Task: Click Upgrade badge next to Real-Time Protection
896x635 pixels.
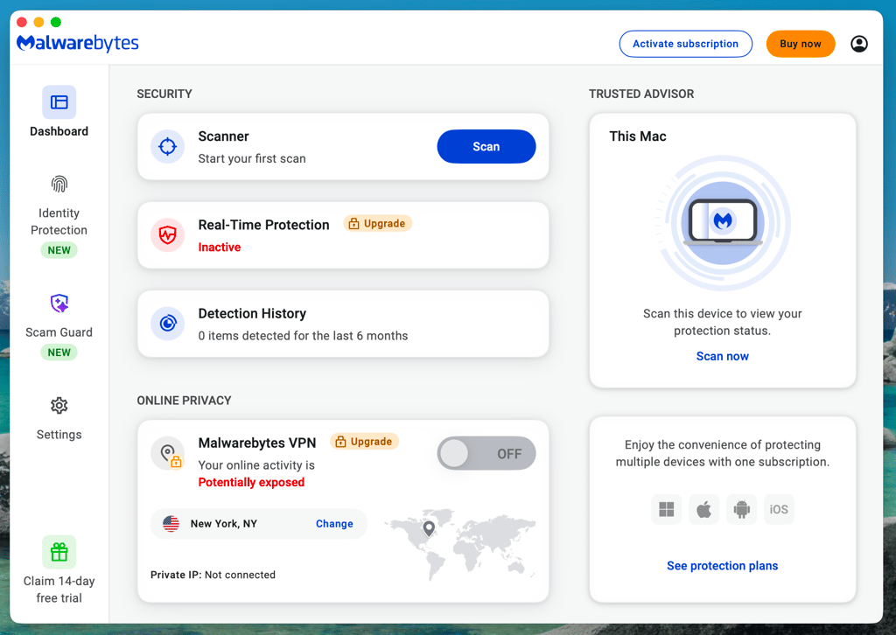Action: point(377,223)
